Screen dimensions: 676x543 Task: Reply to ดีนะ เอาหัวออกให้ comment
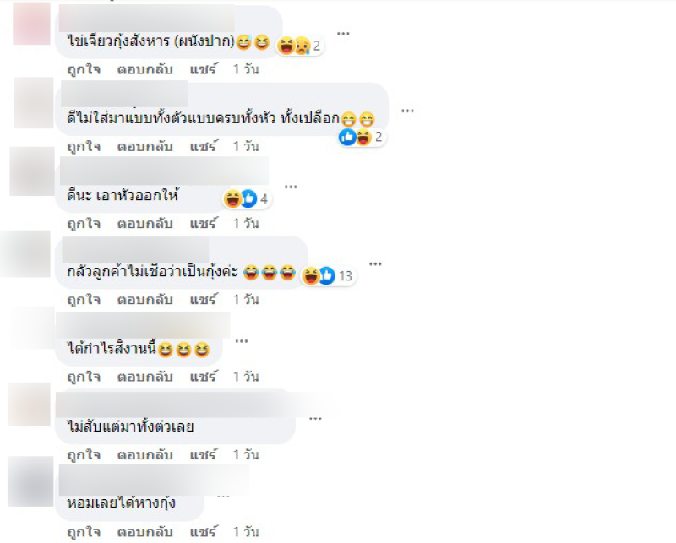click(x=144, y=223)
